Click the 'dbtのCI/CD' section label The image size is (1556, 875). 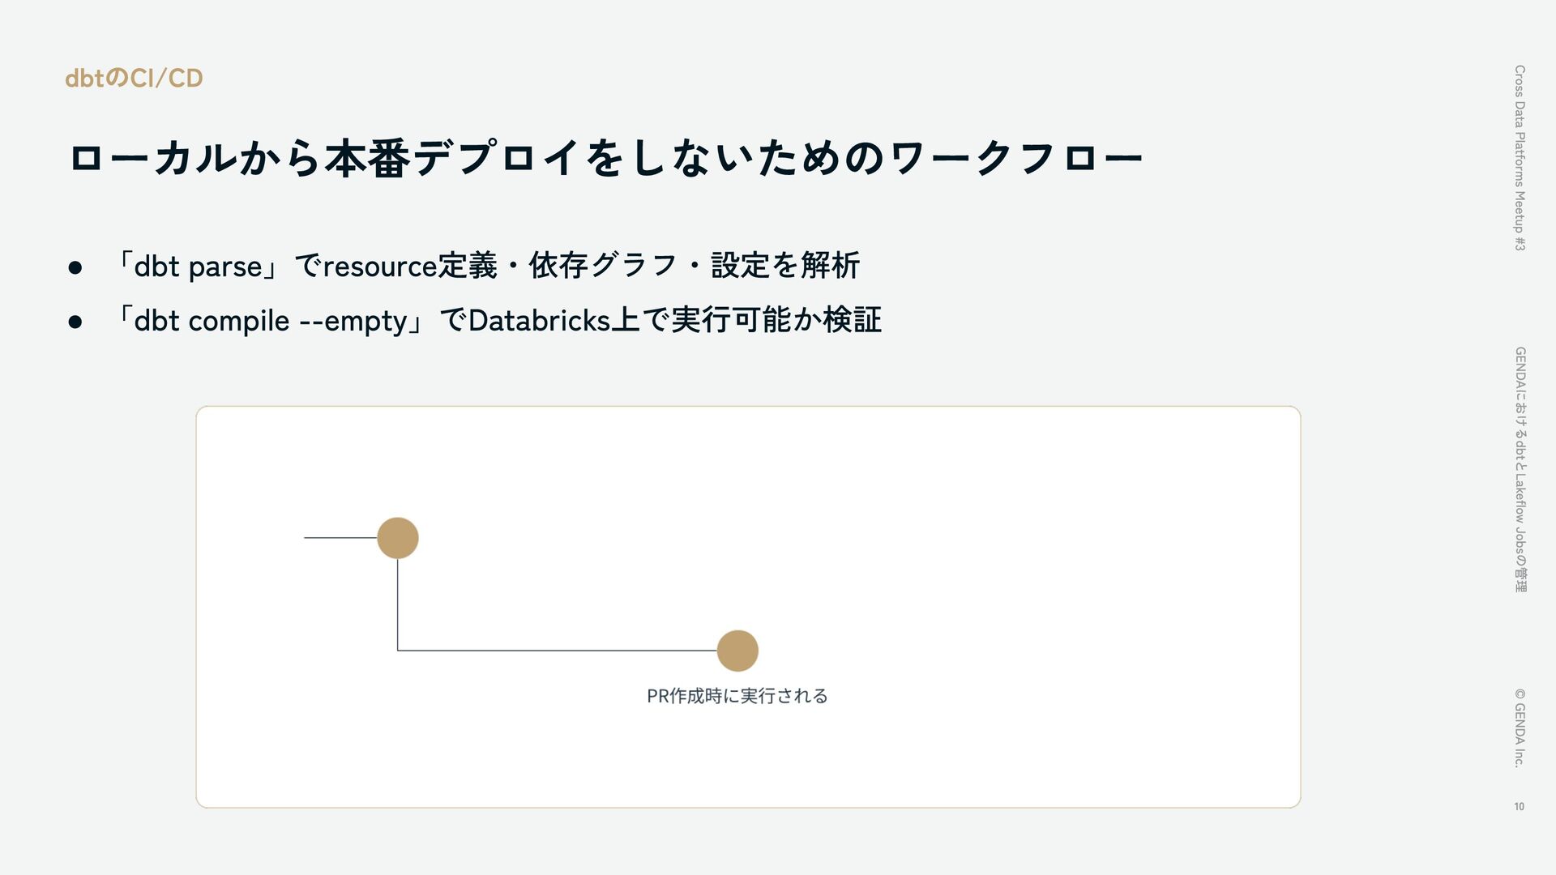134,78
